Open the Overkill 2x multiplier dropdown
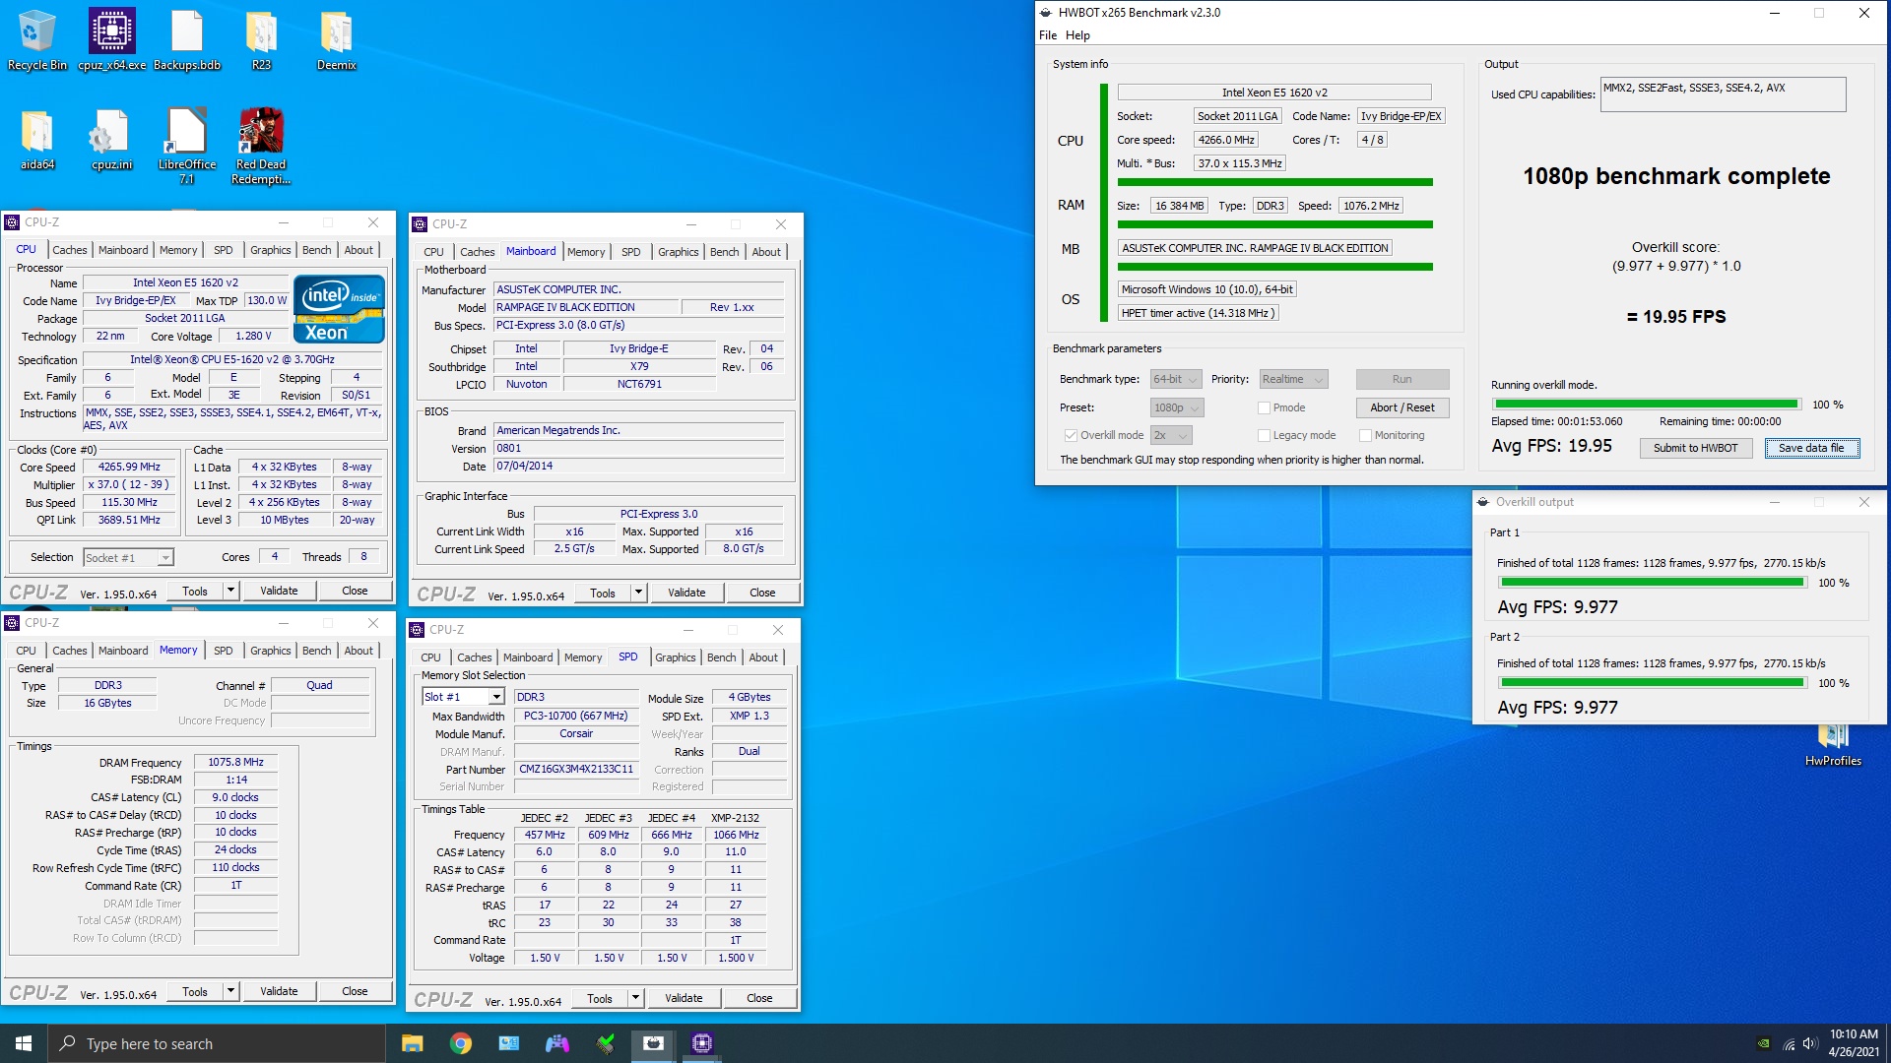This screenshot has height=1063, width=1891. pyautogui.click(x=1171, y=435)
